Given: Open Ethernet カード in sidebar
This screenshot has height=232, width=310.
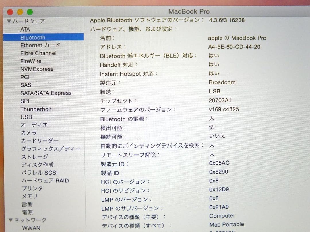Looking at the screenshot, I should 40,45.
